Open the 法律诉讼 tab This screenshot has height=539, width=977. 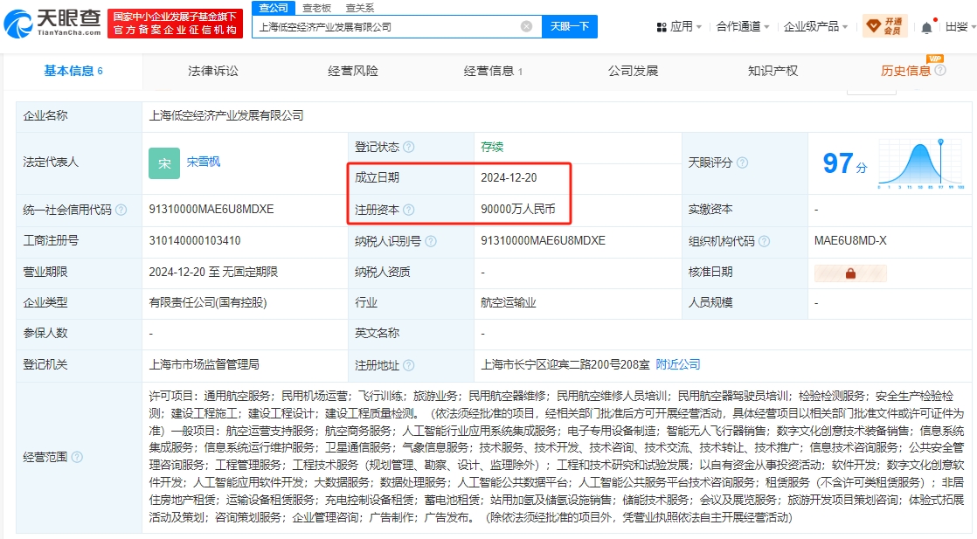213,71
